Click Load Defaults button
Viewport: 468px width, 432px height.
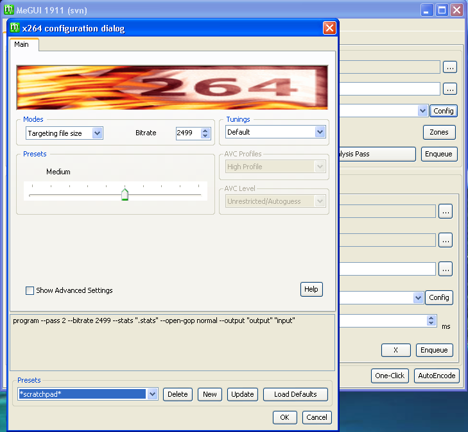point(295,394)
